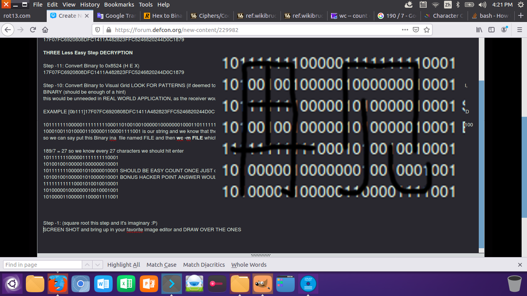This screenshot has height=296, width=527.
Task: Close the Create New tab
Action: 87,16
